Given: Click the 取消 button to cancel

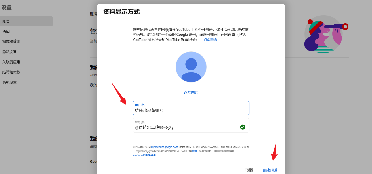Looking at the screenshot, I should point(249,170).
